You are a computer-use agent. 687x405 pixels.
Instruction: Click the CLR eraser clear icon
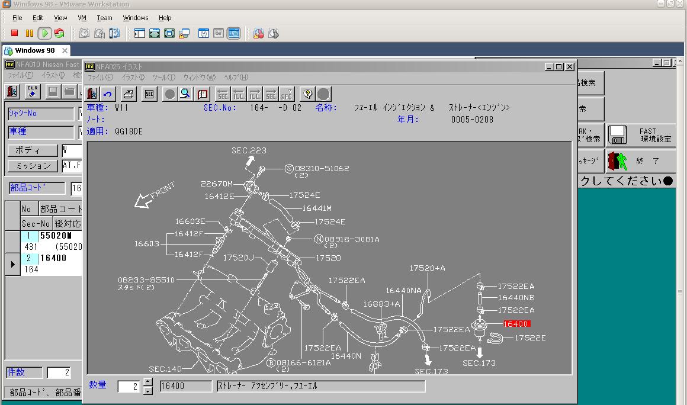click(x=33, y=91)
